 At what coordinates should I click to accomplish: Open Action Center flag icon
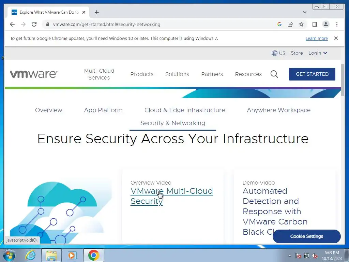tap(298, 256)
